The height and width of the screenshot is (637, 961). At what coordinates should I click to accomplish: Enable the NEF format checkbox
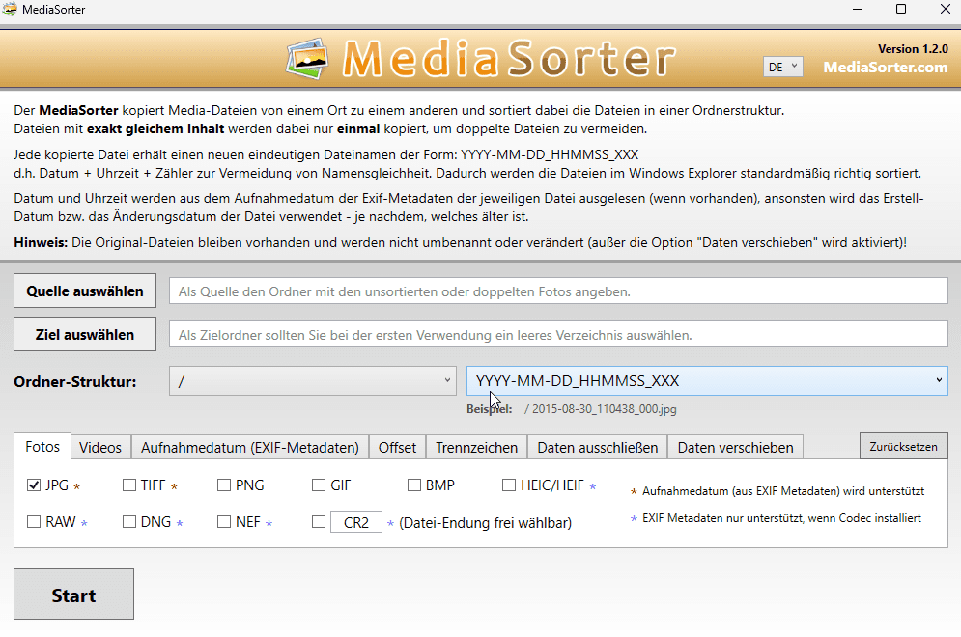click(x=222, y=521)
